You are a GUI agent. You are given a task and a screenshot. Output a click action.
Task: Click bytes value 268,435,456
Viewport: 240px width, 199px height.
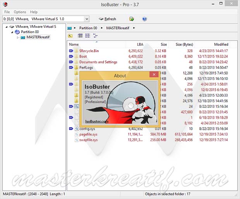(183, 140)
